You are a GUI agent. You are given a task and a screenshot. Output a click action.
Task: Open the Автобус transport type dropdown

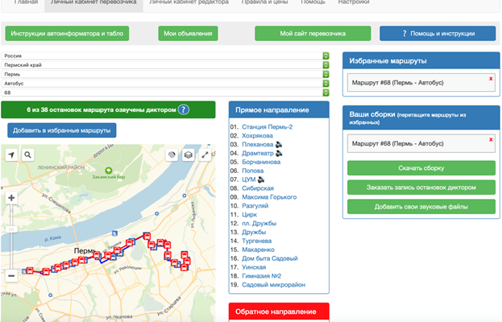(x=326, y=84)
